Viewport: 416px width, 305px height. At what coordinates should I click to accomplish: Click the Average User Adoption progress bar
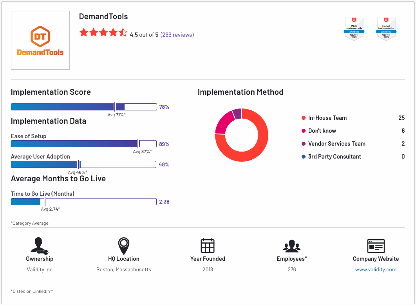point(84,164)
